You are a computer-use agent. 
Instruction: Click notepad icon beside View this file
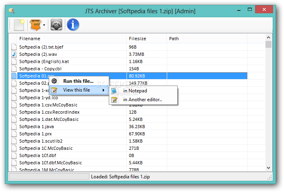pos(54,90)
